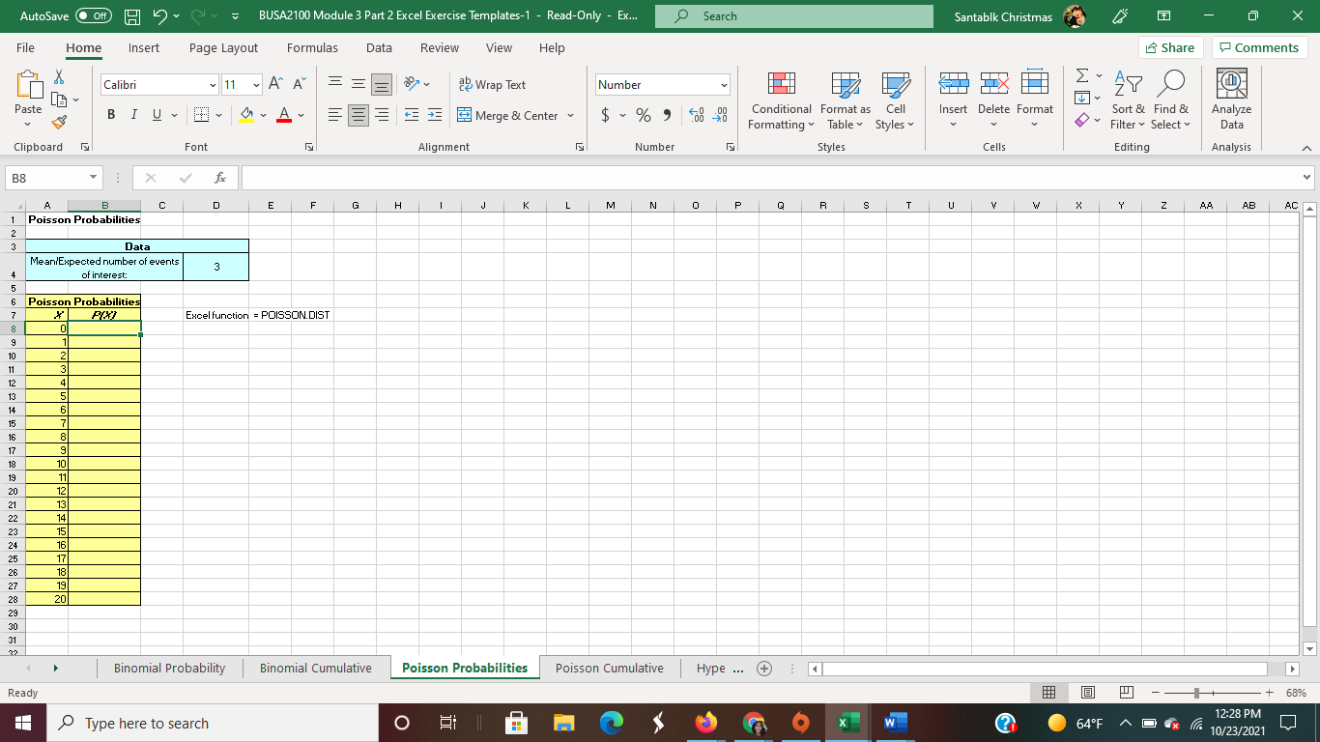Apply Comma Style format
The image size is (1320, 742).
click(667, 116)
